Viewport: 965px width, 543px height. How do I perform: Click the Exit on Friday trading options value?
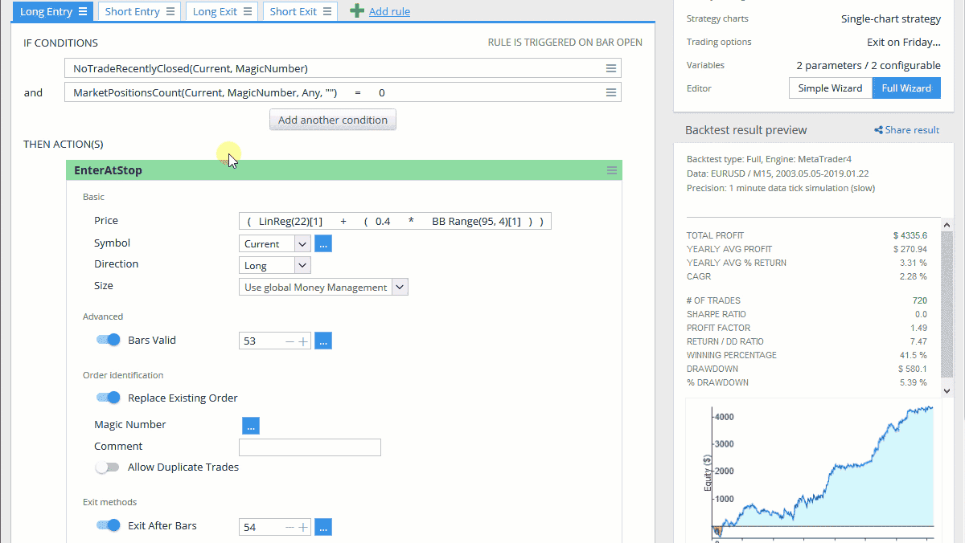(904, 42)
